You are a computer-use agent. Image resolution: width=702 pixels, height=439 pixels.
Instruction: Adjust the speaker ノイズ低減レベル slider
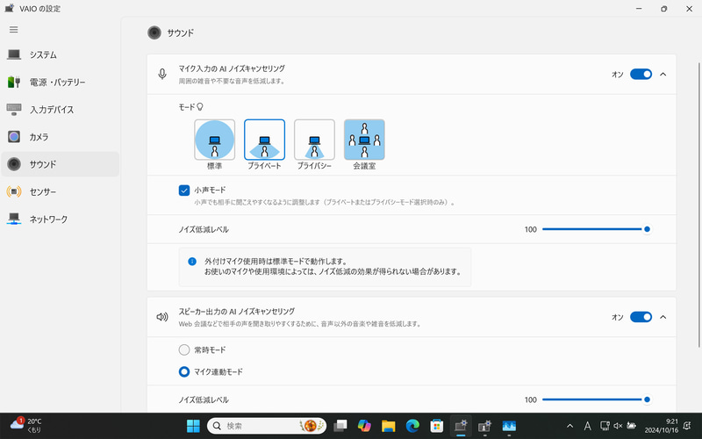click(597, 399)
